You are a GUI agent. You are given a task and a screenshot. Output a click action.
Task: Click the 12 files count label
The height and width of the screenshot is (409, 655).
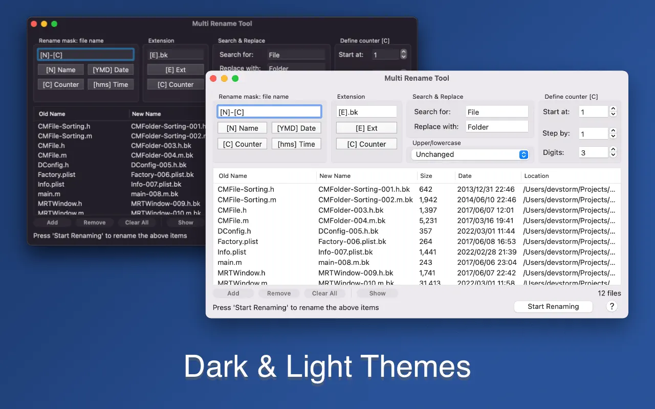(609, 293)
